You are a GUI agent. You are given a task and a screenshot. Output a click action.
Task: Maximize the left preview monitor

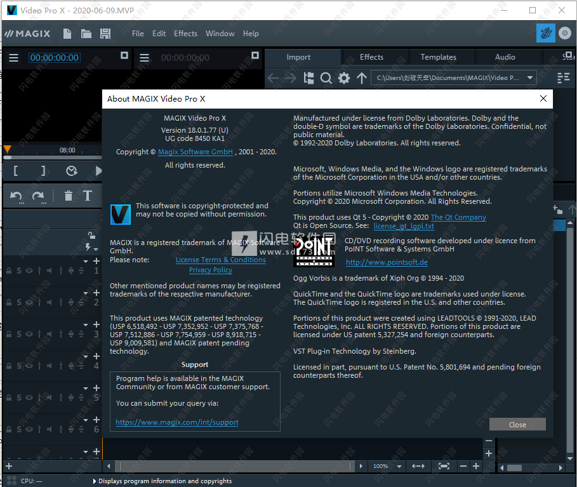pos(124,55)
